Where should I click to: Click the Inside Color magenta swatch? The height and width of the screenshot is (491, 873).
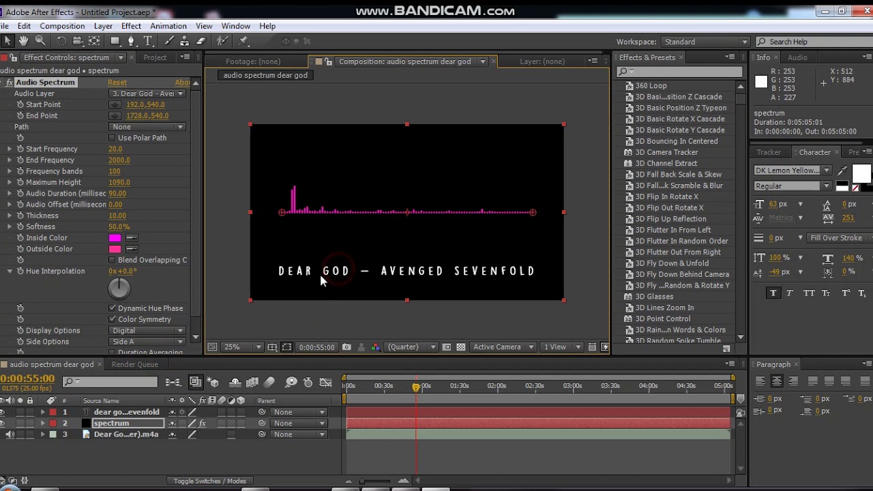(x=115, y=238)
